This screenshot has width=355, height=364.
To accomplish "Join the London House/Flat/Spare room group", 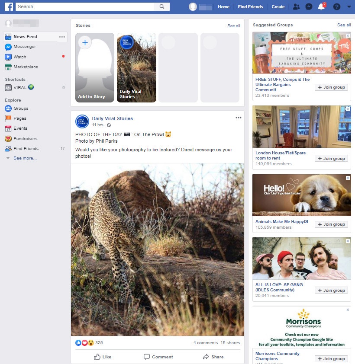I will tap(331, 158).
